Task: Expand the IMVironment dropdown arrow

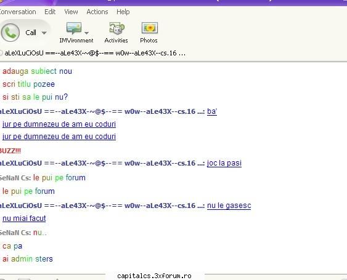Action: coord(86,33)
